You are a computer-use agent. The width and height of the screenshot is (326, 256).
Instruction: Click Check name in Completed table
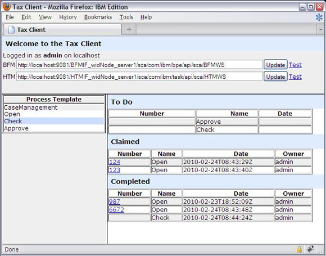[x=160, y=218]
